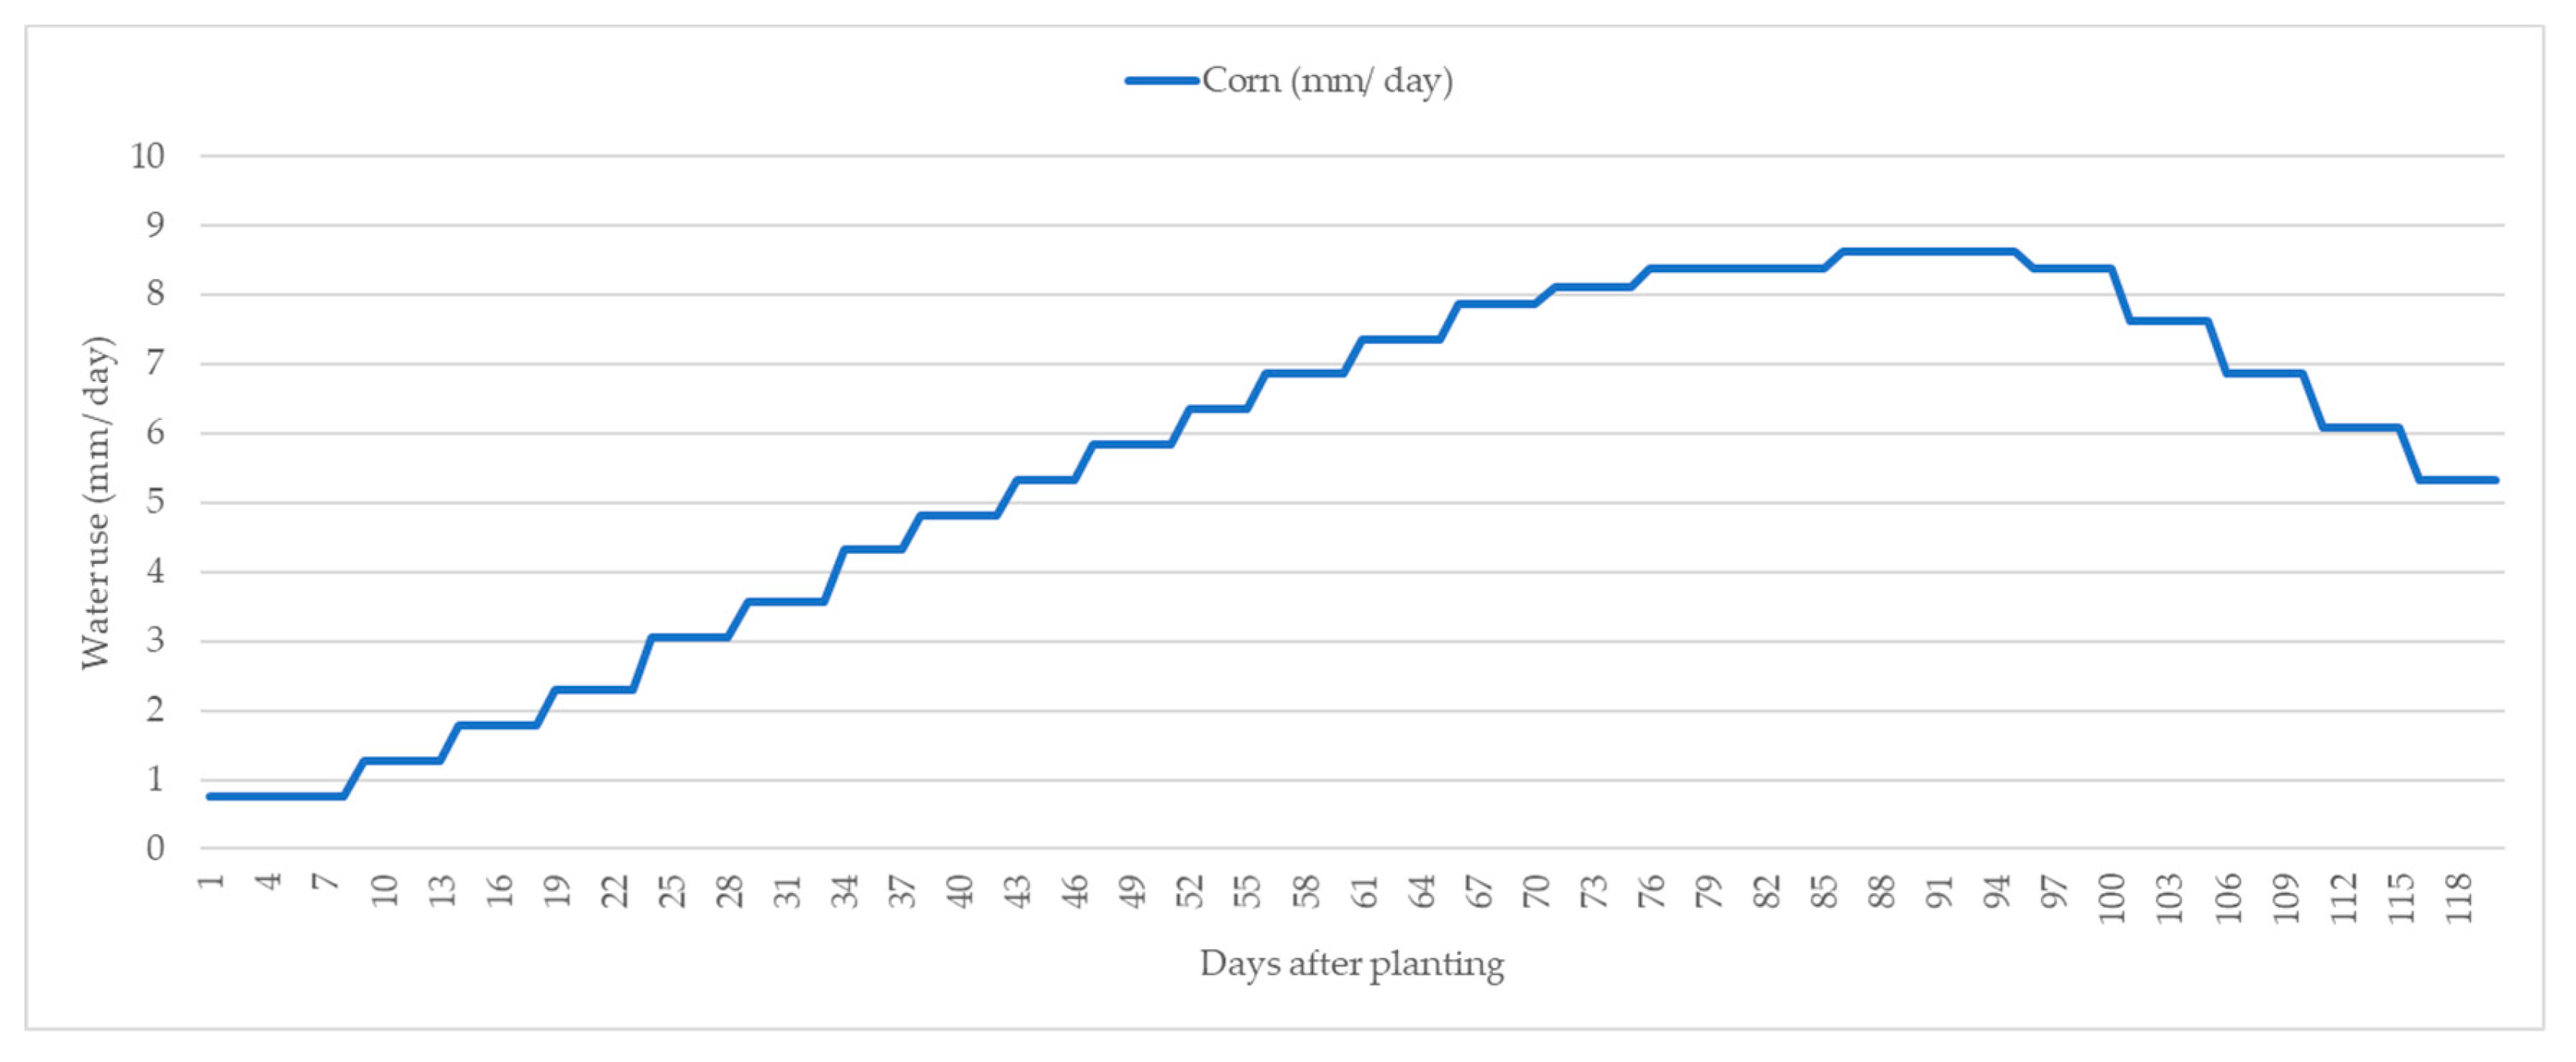This screenshot has height=1062, width=2576.
Task: Select the "Water use (mm/ day)" axis title
Action: click(x=97, y=501)
